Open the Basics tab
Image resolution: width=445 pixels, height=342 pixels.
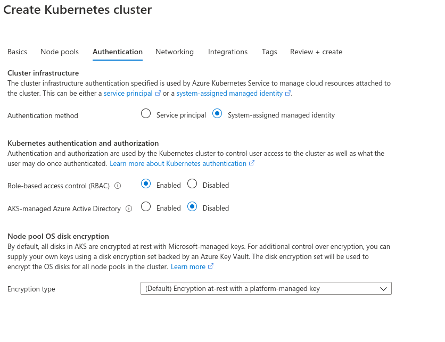coord(18,52)
